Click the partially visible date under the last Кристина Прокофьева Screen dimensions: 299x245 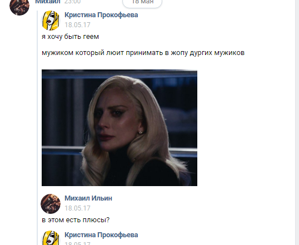click(77, 243)
